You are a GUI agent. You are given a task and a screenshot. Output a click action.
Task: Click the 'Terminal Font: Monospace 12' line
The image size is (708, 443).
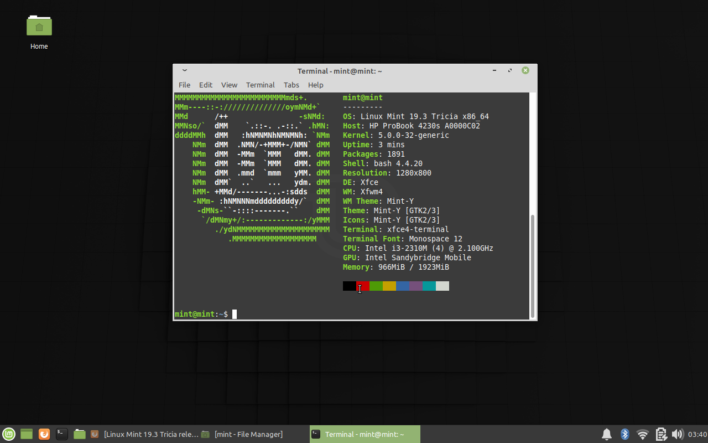point(403,239)
